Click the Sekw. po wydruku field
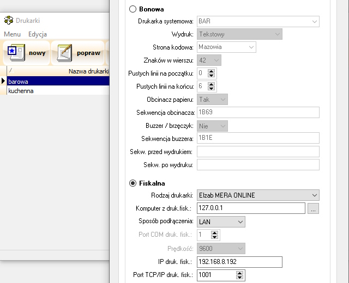349x283 pixels. click(x=257, y=164)
